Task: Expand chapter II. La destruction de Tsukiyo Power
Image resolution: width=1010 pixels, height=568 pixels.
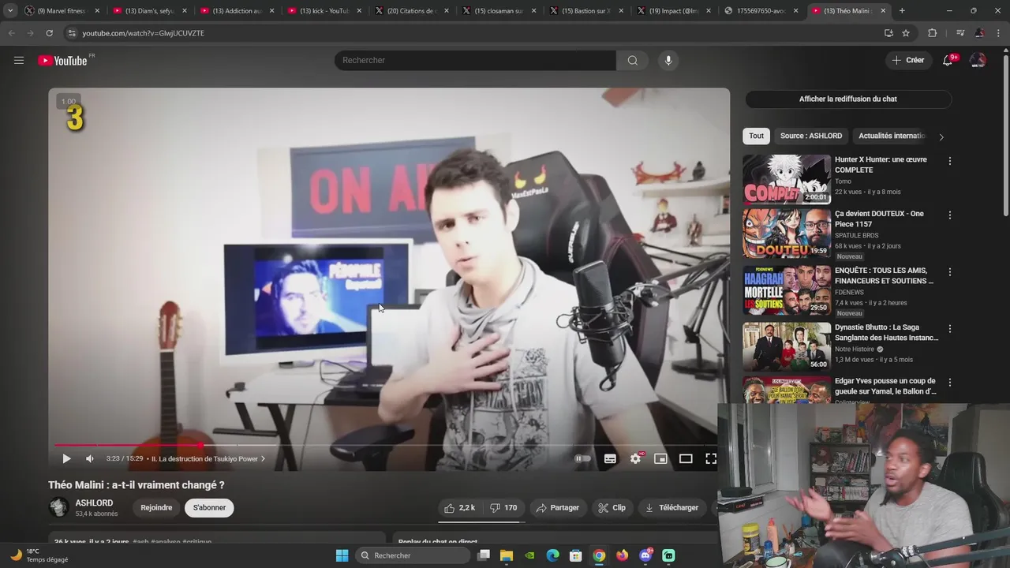Action: (208, 458)
